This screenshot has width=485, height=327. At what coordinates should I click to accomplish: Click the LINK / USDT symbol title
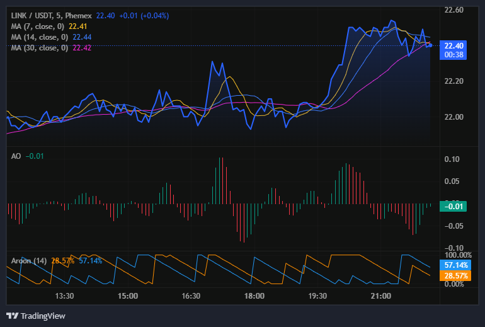click(32, 15)
